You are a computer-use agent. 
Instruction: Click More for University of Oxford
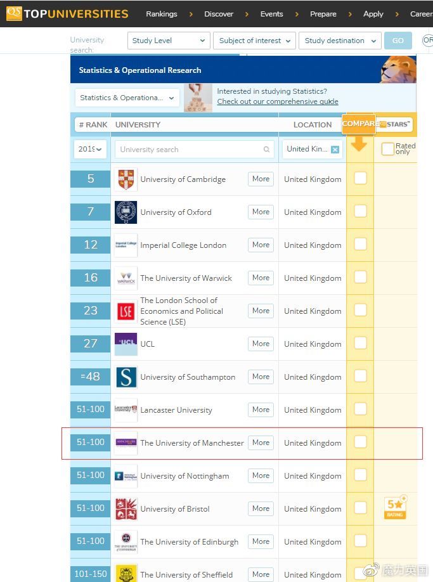[261, 212]
